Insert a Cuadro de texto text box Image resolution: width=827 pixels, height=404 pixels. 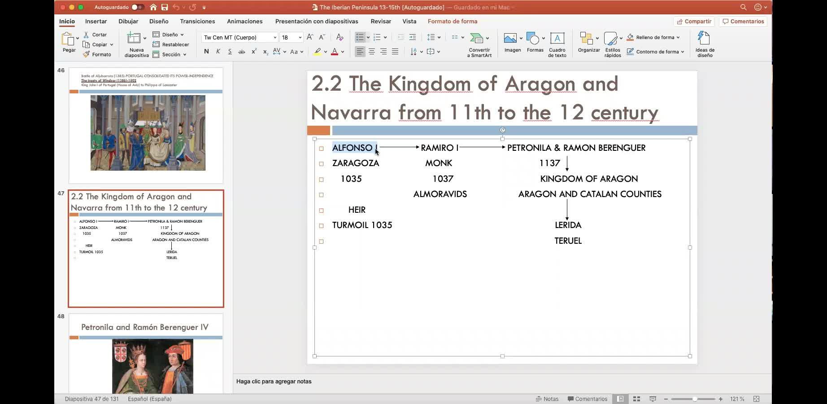pos(557,39)
